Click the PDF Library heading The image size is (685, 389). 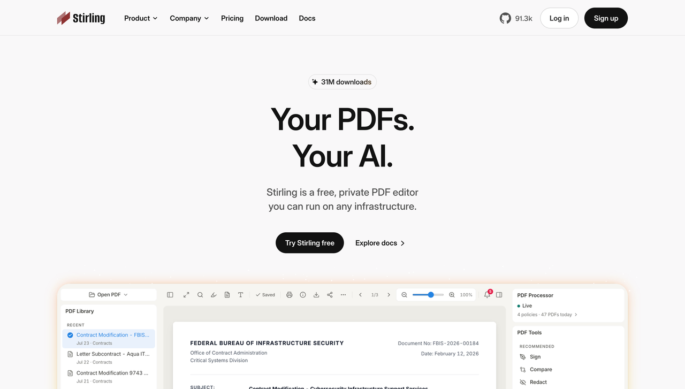point(80,311)
